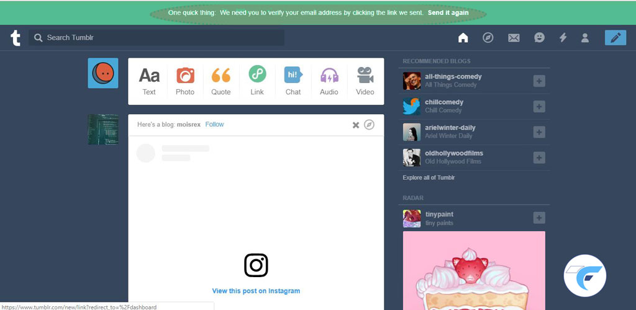Click chillcomedy bird avatar
This screenshot has height=310, width=636.
point(412,107)
